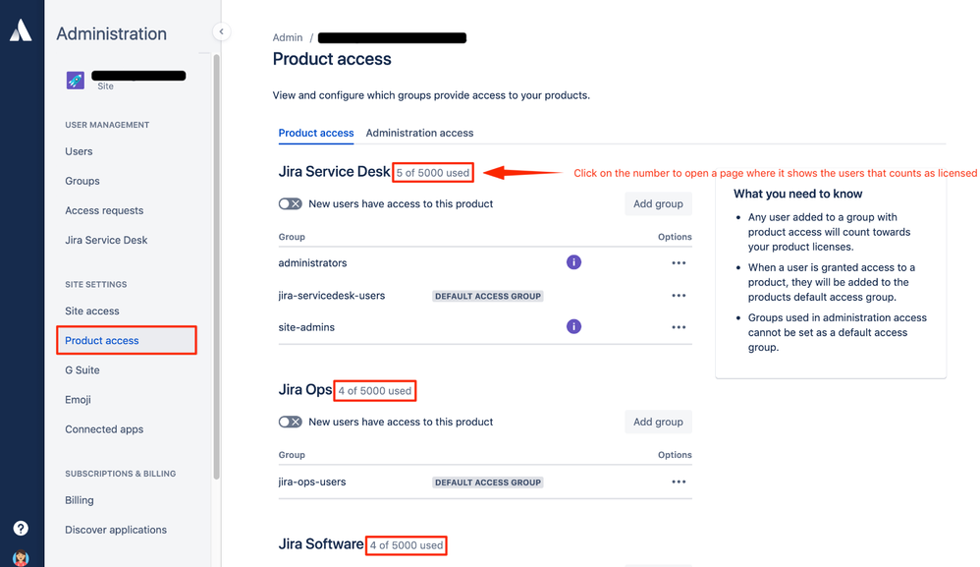
Task: Collapse the sidebar using the chevron arrow
Action: [x=222, y=30]
